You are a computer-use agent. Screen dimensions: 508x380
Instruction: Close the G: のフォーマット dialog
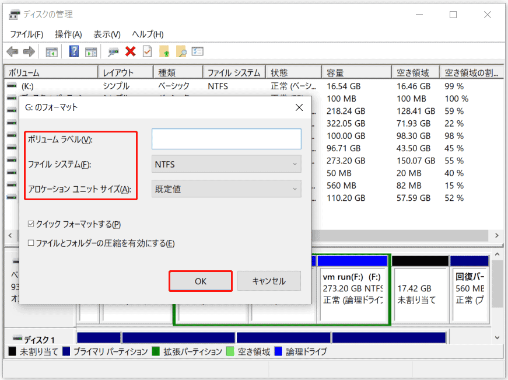pos(299,107)
